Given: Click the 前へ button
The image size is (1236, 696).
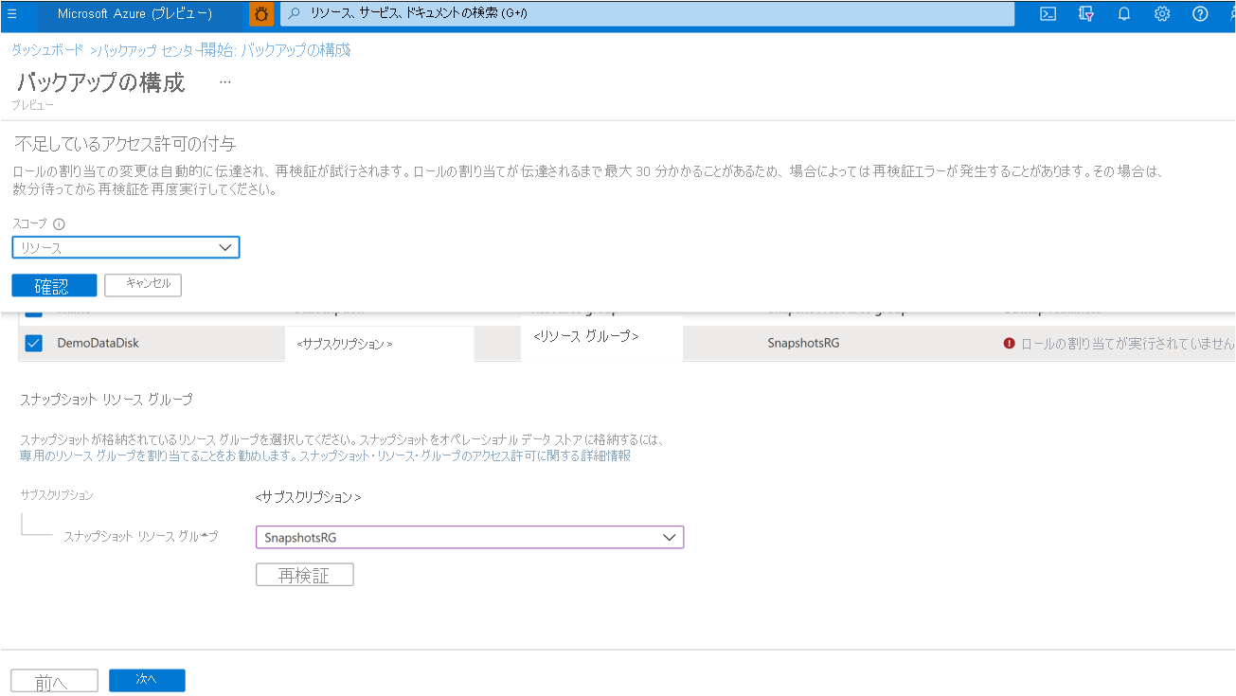Looking at the screenshot, I should pos(54,681).
